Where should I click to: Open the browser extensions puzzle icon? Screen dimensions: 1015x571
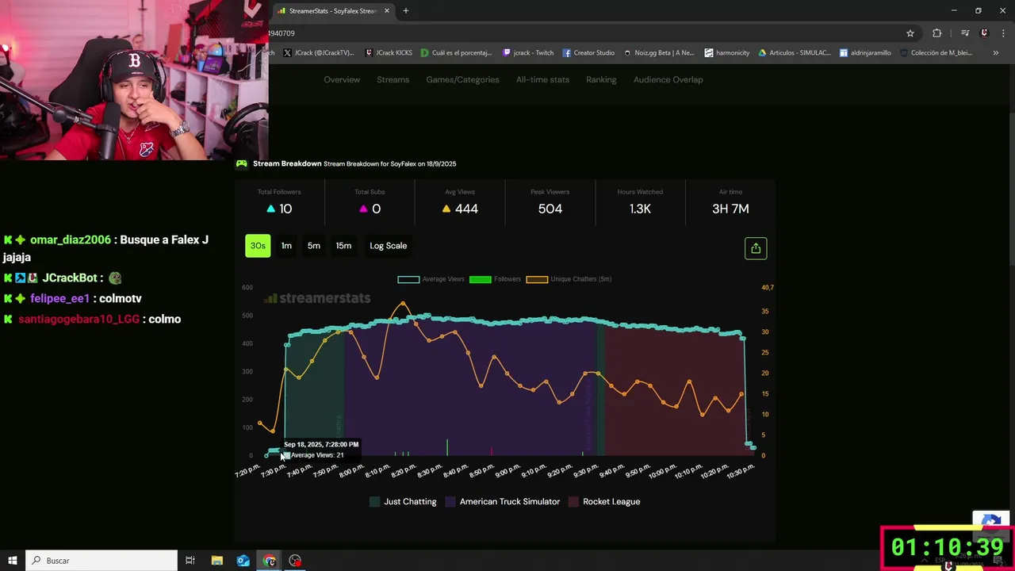(x=937, y=33)
